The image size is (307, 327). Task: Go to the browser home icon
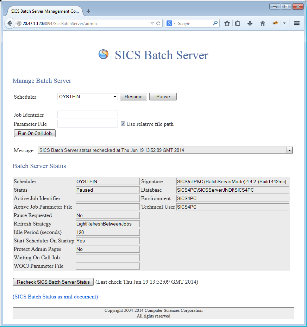point(262,23)
